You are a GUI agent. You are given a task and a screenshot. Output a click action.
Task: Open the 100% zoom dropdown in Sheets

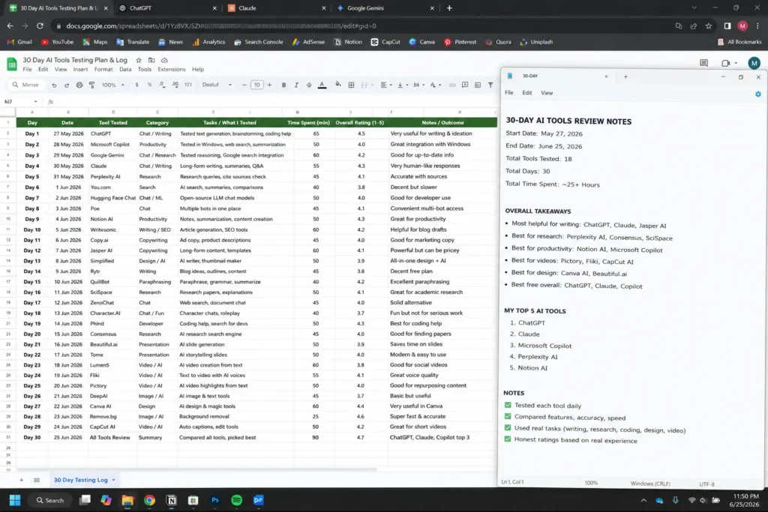click(x=112, y=85)
